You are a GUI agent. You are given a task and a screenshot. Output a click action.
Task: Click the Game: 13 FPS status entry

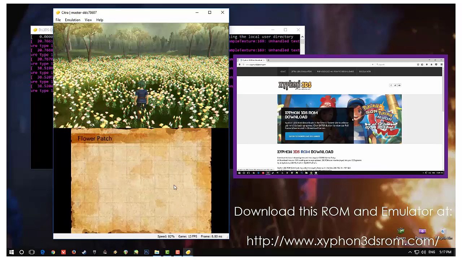pyautogui.click(x=188, y=236)
